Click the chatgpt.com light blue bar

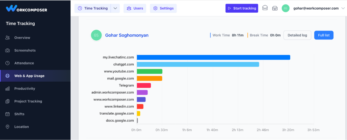198,64
